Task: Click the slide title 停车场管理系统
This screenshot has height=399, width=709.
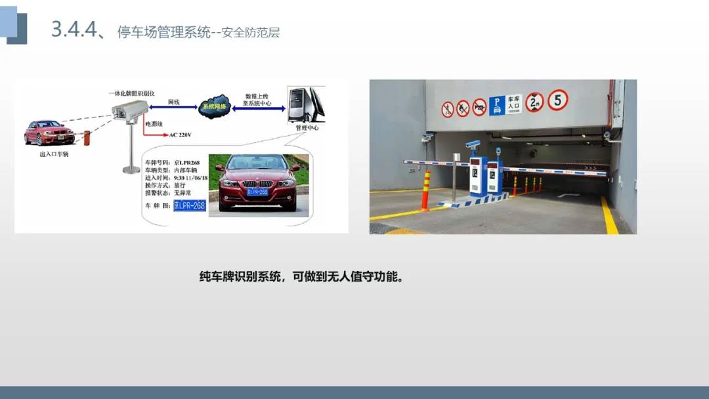Action: coord(164,32)
